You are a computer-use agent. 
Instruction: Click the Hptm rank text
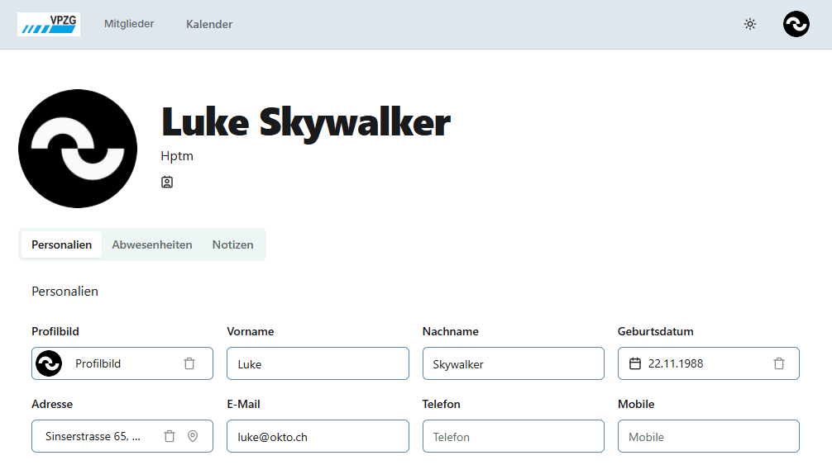coord(177,156)
